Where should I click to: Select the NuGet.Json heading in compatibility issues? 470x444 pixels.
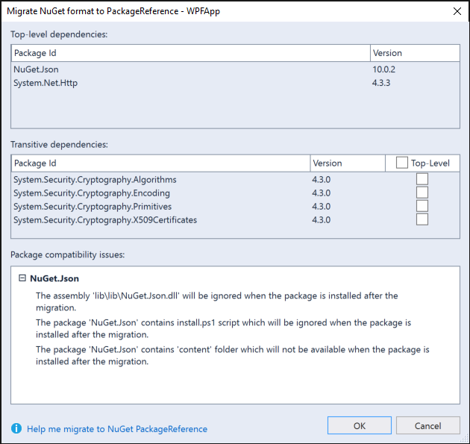(54, 278)
